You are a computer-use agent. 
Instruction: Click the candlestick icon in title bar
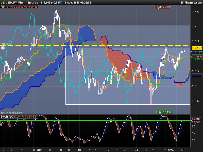click(3, 3)
